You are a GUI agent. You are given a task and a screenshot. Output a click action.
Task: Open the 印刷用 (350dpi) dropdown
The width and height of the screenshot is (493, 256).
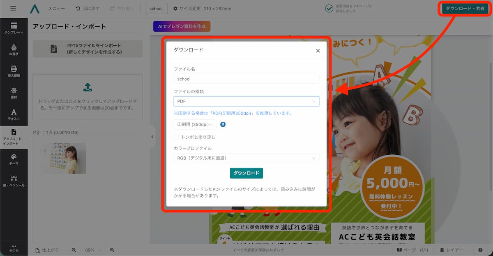pos(195,124)
